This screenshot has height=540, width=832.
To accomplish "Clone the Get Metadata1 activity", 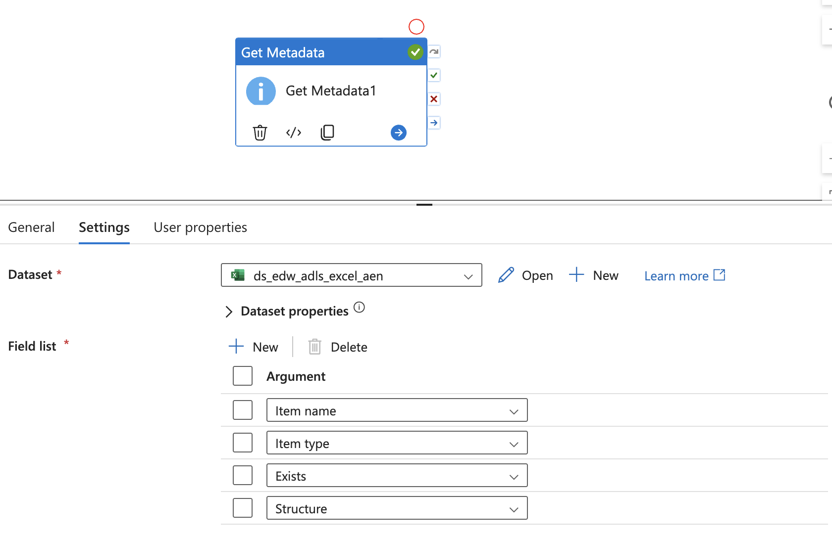I will point(327,133).
